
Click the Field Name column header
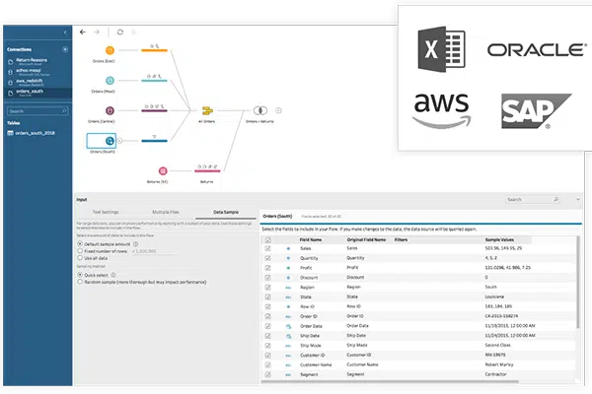coord(311,239)
